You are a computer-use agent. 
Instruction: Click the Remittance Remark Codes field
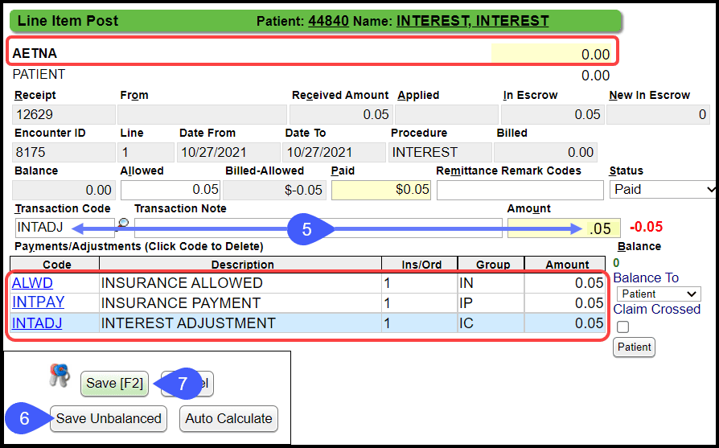[x=519, y=190]
